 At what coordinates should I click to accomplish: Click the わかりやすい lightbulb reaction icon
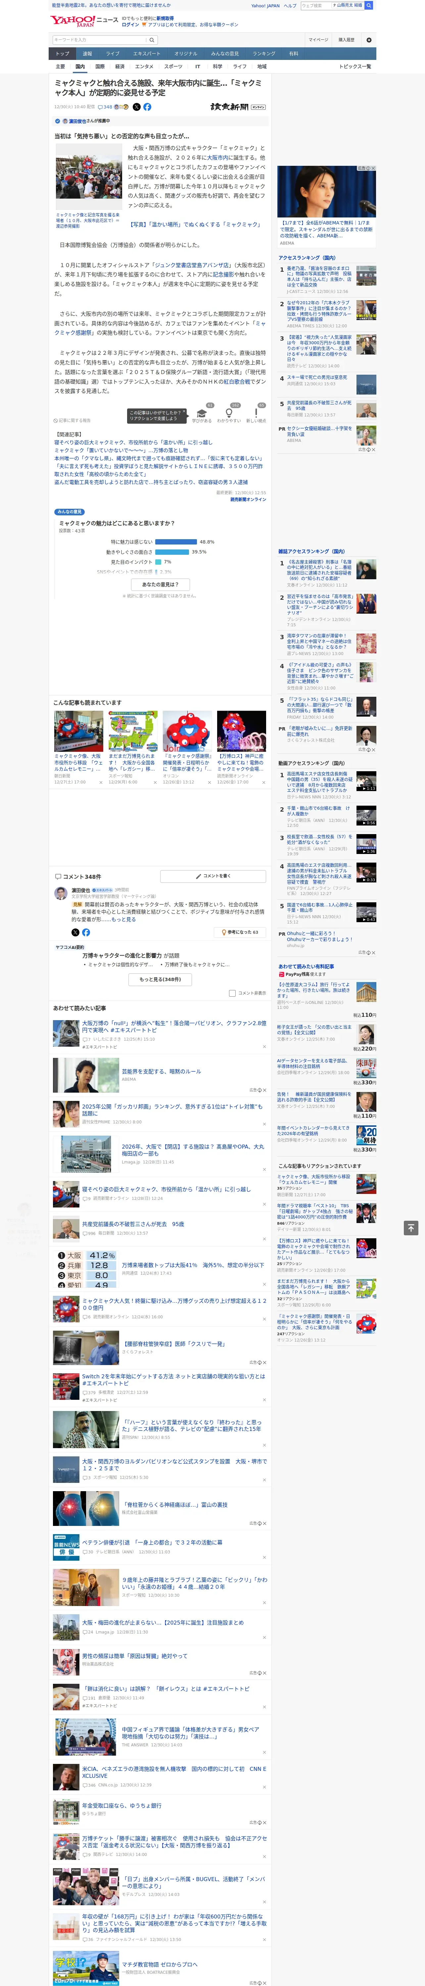point(229,413)
